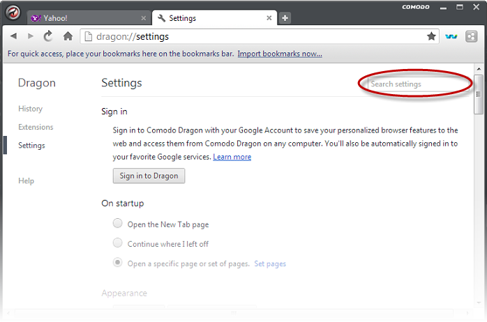The height and width of the screenshot is (322, 487).
Task: Close the Settings tab
Action: click(x=269, y=18)
